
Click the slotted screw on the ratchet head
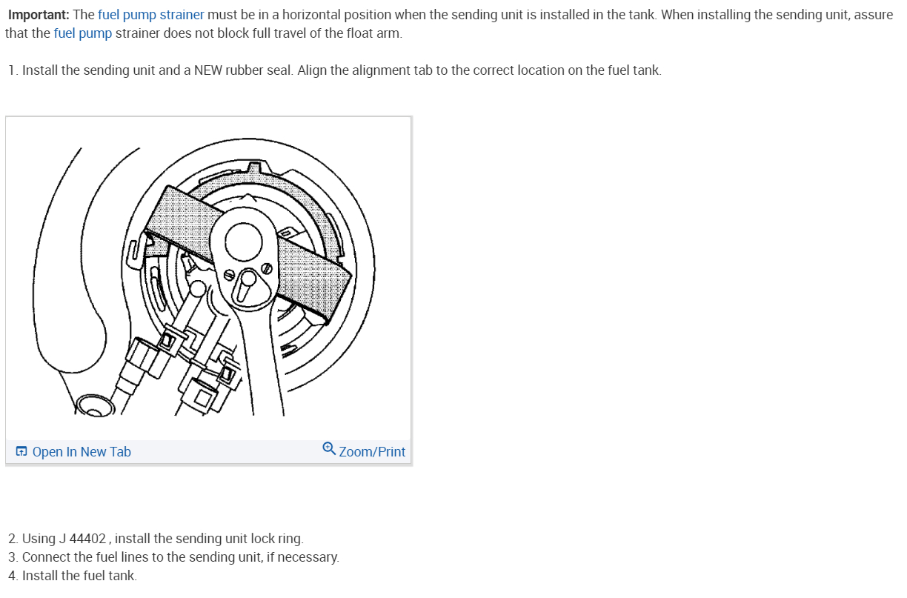tap(267, 268)
